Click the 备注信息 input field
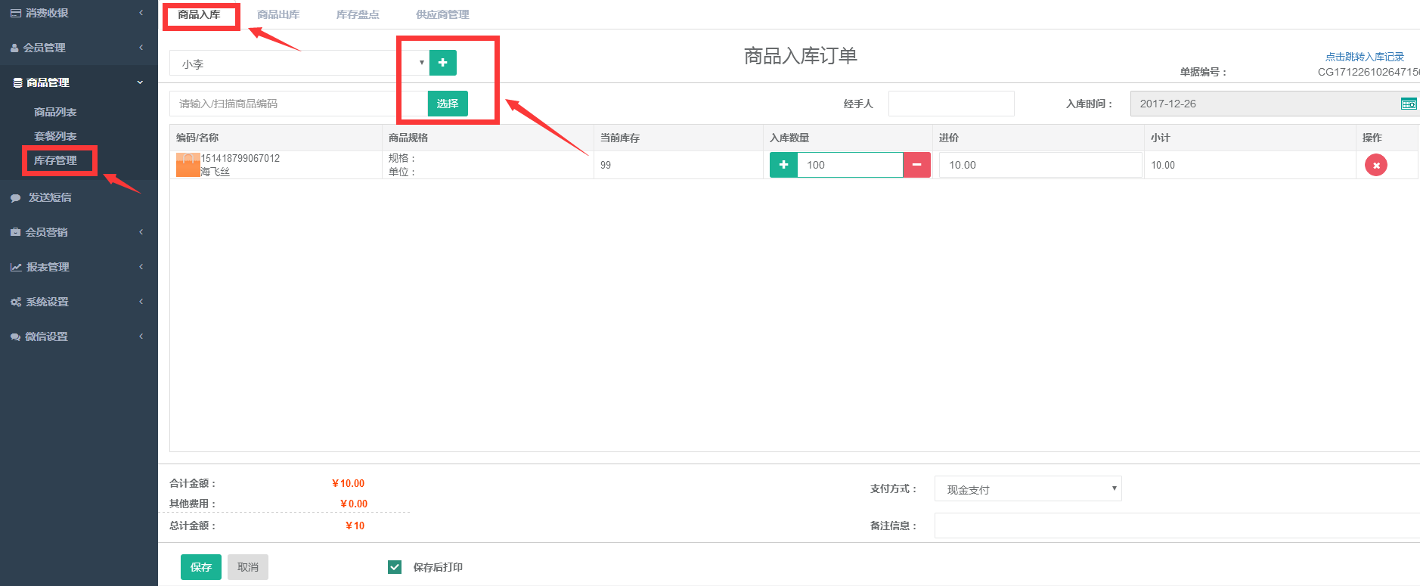The width and height of the screenshot is (1420, 586). tap(1177, 526)
